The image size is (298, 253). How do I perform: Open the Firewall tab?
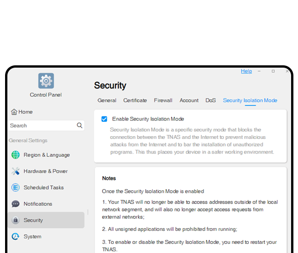[x=163, y=100]
